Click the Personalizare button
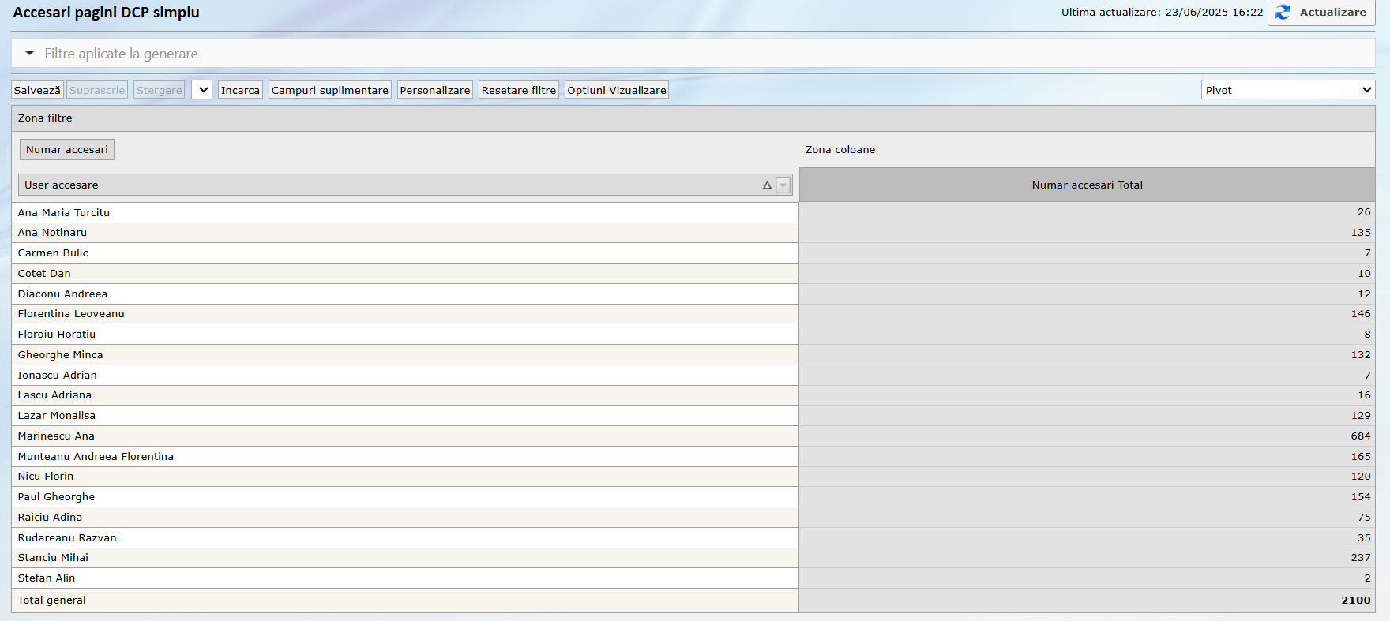The width and height of the screenshot is (1390, 621). tap(434, 90)
